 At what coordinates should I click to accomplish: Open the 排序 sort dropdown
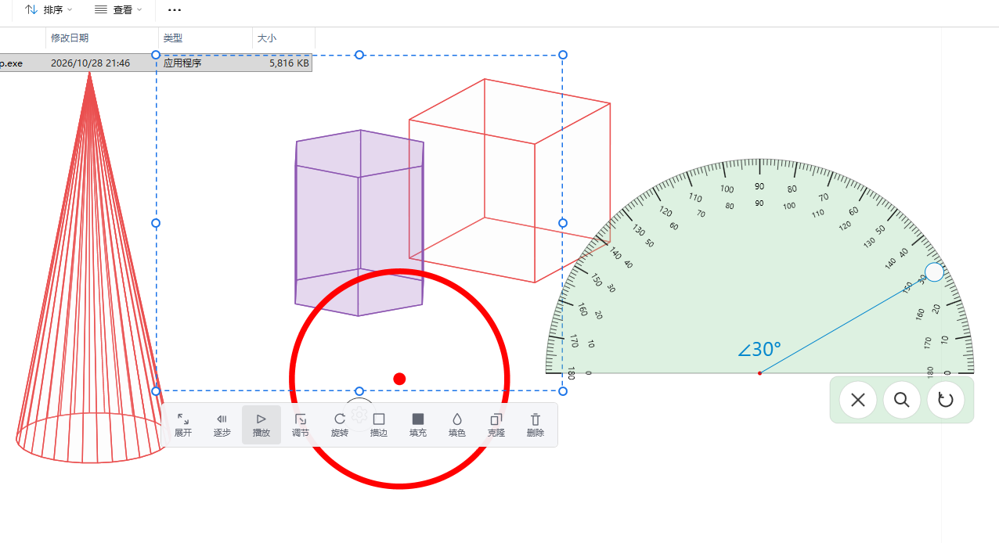pos(49,9)
